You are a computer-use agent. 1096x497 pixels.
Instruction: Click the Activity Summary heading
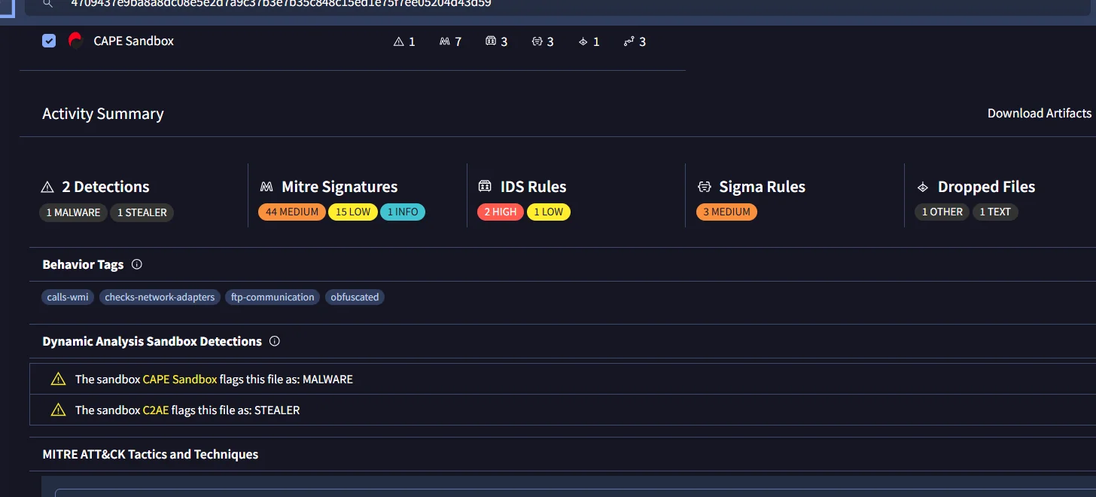click(103, 114)
